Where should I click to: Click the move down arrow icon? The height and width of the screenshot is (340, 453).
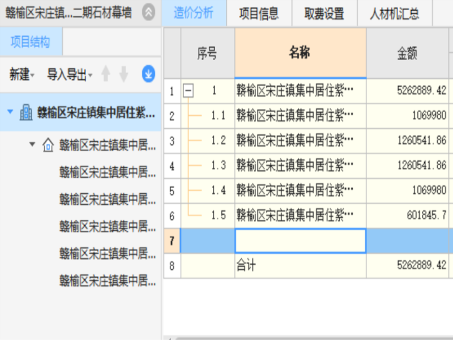124,74
